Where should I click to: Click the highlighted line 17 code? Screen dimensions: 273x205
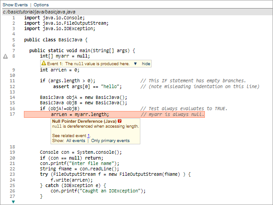[114, 115]
